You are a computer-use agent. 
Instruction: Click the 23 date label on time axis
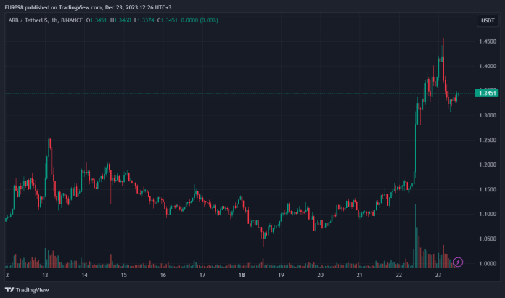coord(438,276)
